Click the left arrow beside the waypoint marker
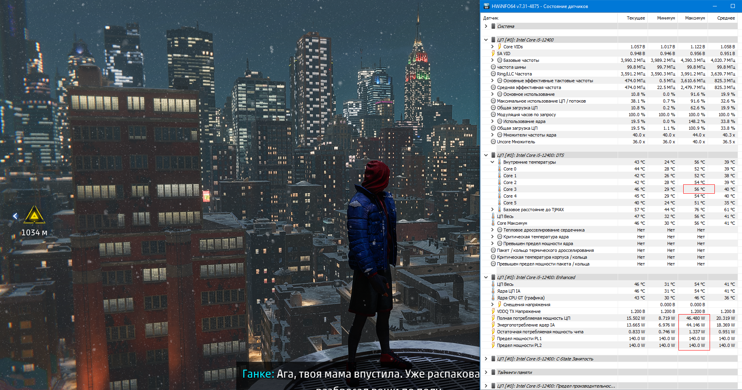Viewport: 742px width, 390px height. click(15, 216)
